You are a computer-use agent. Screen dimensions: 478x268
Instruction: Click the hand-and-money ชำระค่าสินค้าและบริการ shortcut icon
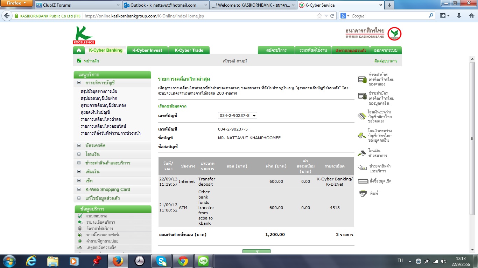coord(362,168)
